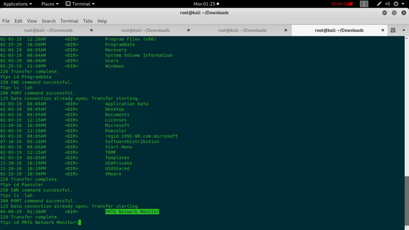Select workspace indicator 1
409x230 pixels.
tap(364, 4)
